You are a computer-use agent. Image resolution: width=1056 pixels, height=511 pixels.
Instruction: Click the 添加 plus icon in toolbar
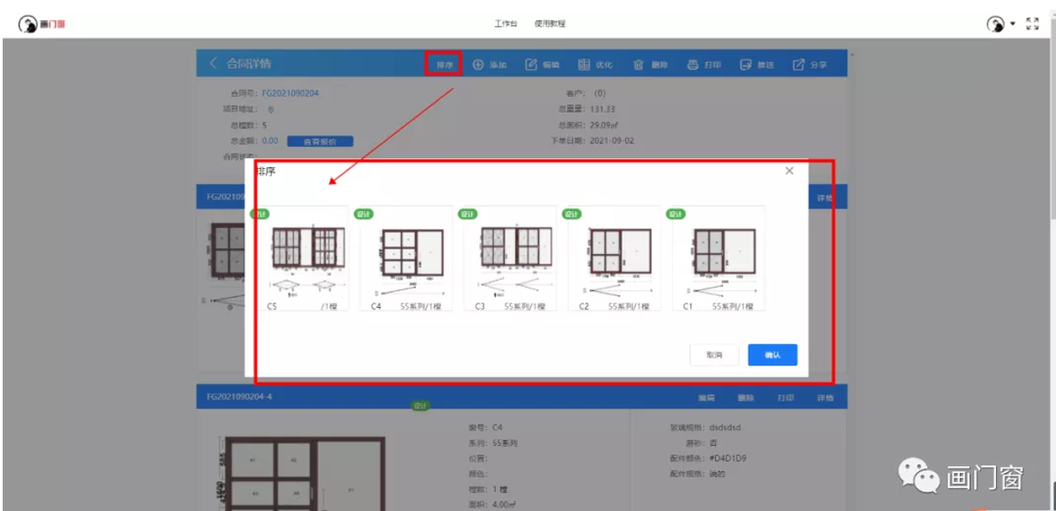[478, 64]
